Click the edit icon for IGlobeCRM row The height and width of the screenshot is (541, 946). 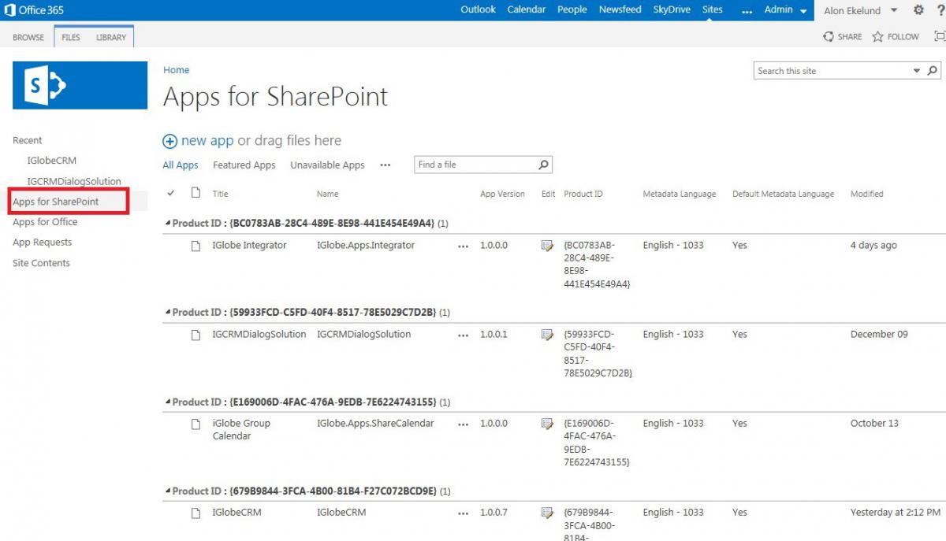tap(547, 513)
